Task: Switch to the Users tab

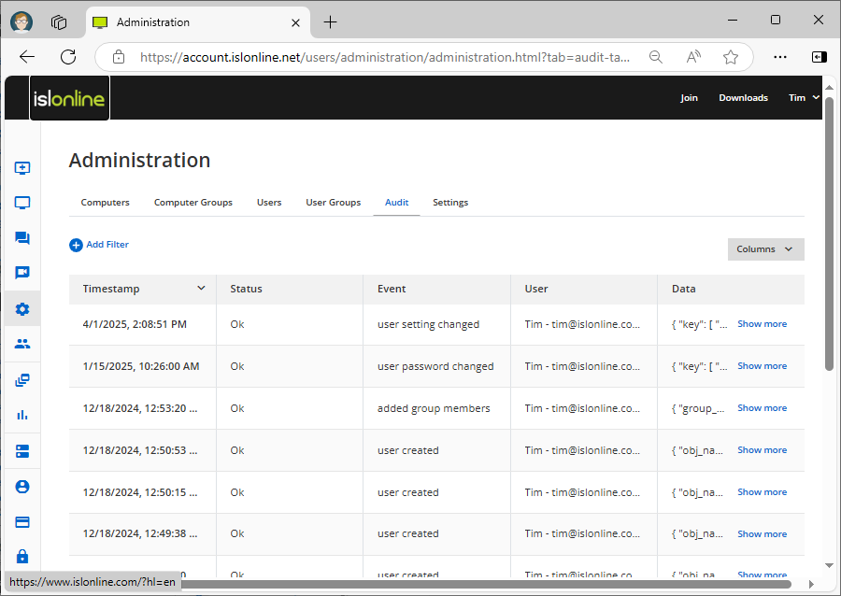Action: tap(269, 203)
